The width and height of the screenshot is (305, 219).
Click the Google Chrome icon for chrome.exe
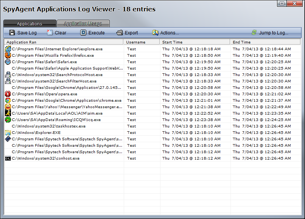point(8,101)
